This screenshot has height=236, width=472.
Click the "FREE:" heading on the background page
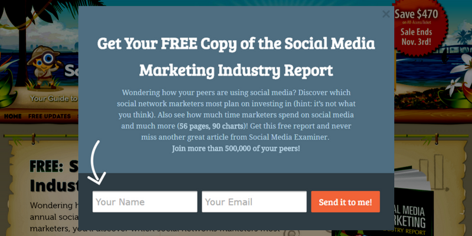tap(48, 167)
